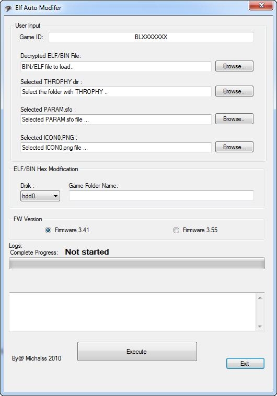Viewport: 277px width, 396px height.
Task: Browse for the THROPHY folder
Action: (234, 91)
